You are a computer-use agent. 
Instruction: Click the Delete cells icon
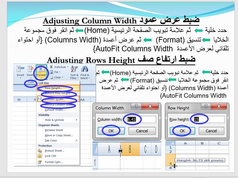click(x=31, y=71)
